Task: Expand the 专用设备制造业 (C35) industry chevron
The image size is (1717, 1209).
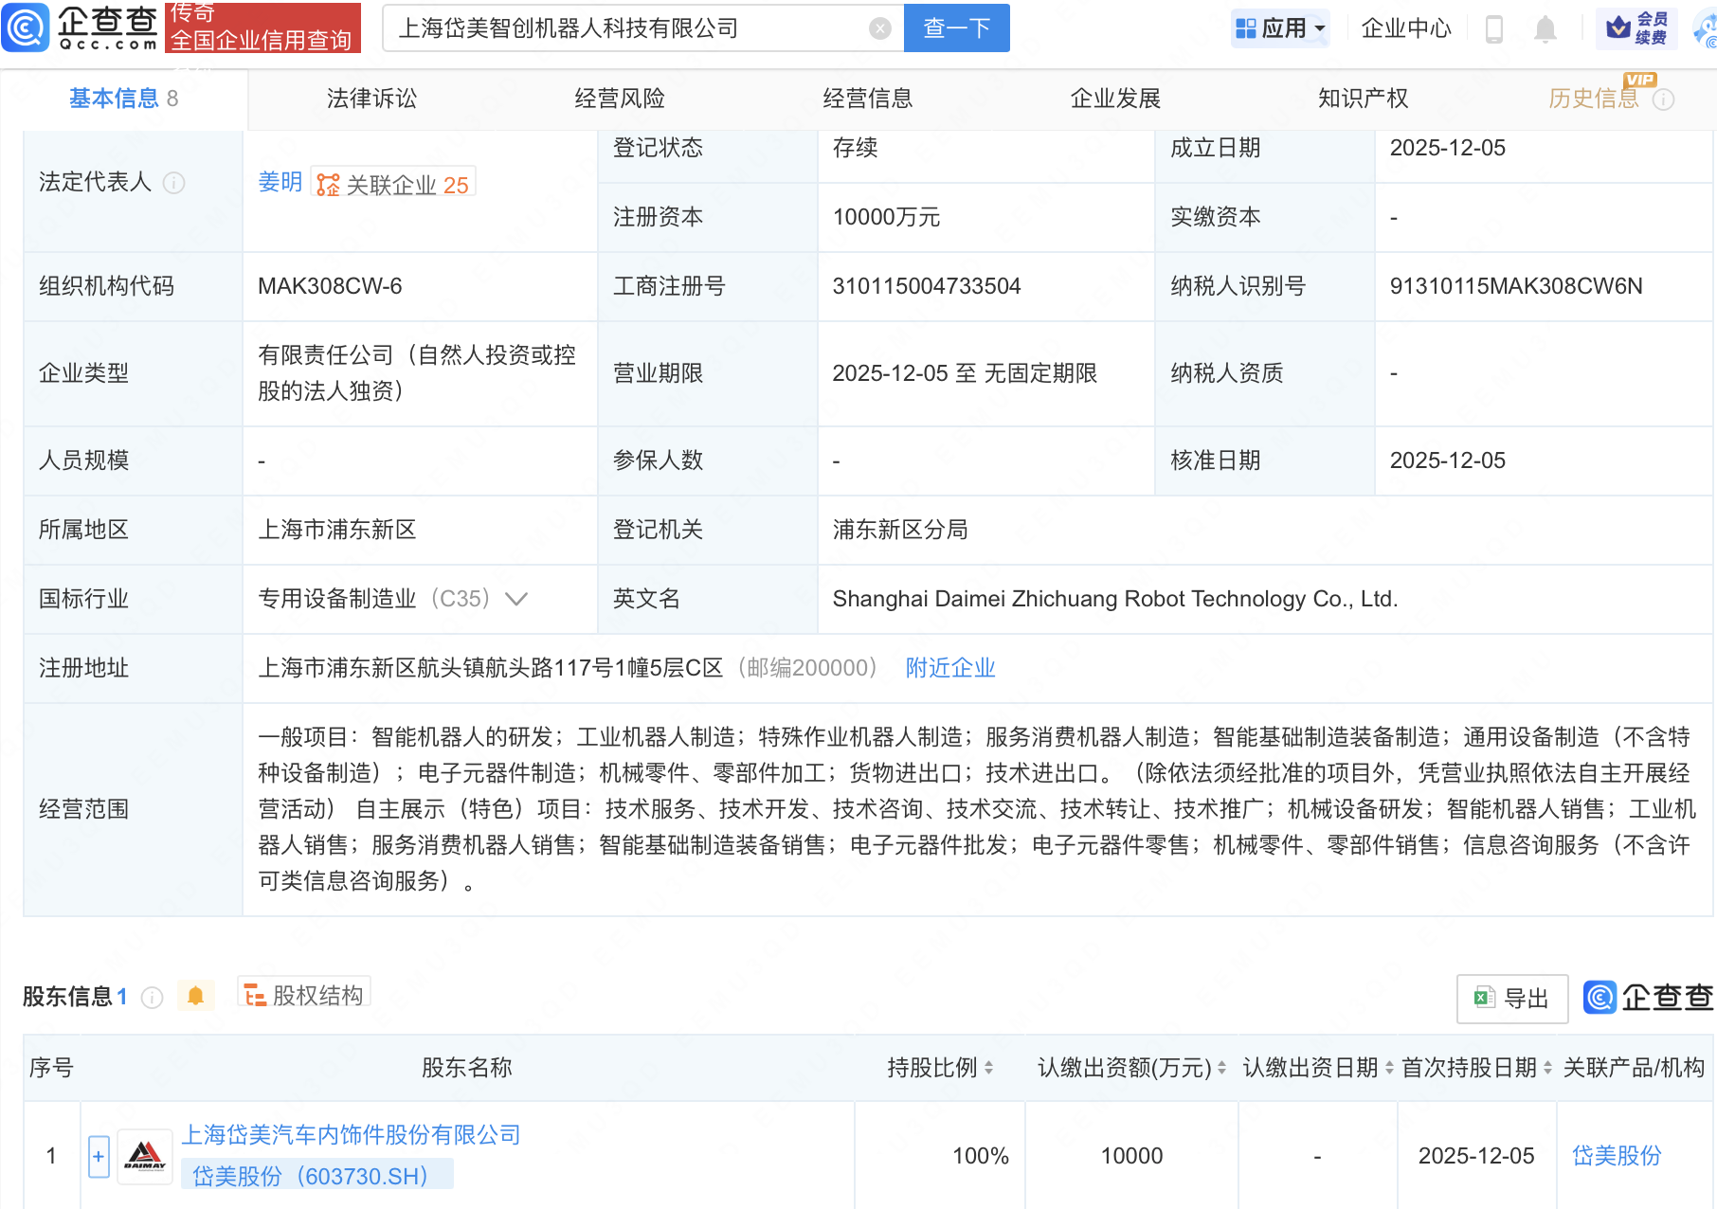Action: [x=515, y=599]
